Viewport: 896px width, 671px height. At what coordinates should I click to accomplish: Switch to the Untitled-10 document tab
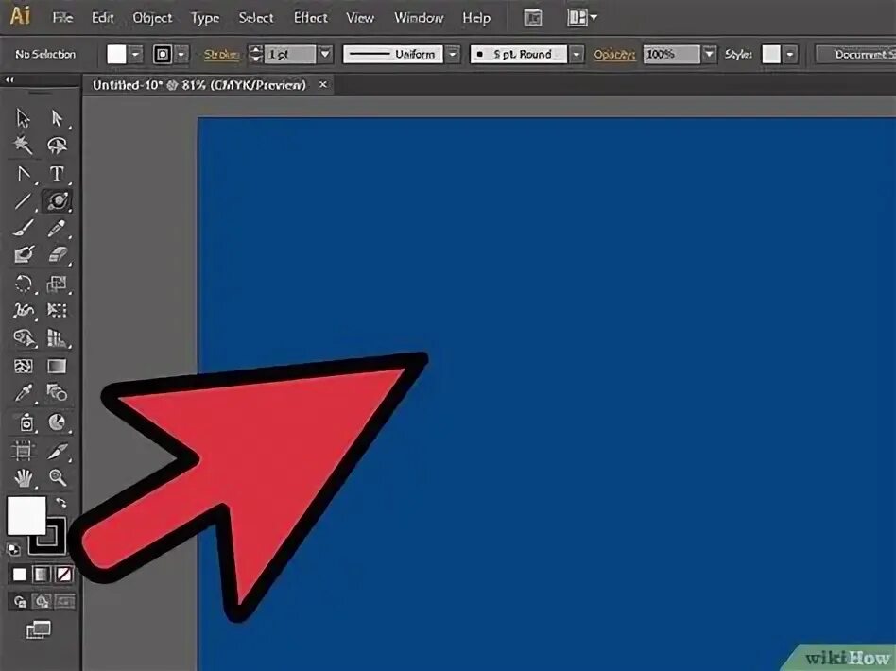199,85
